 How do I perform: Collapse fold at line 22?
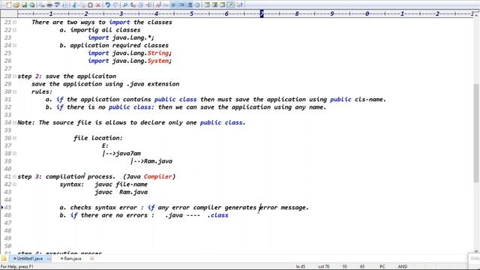(x=15, y=30)
